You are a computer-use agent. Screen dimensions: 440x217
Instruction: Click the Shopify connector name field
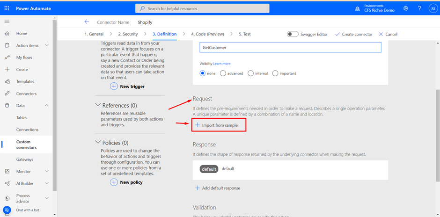click(145, 22)
